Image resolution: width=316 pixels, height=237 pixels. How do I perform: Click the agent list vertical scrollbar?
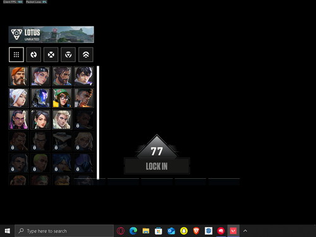[x=98, y=123]
